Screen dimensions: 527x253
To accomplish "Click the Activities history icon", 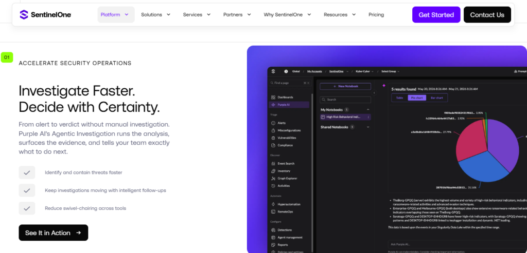I will [273, 186].
